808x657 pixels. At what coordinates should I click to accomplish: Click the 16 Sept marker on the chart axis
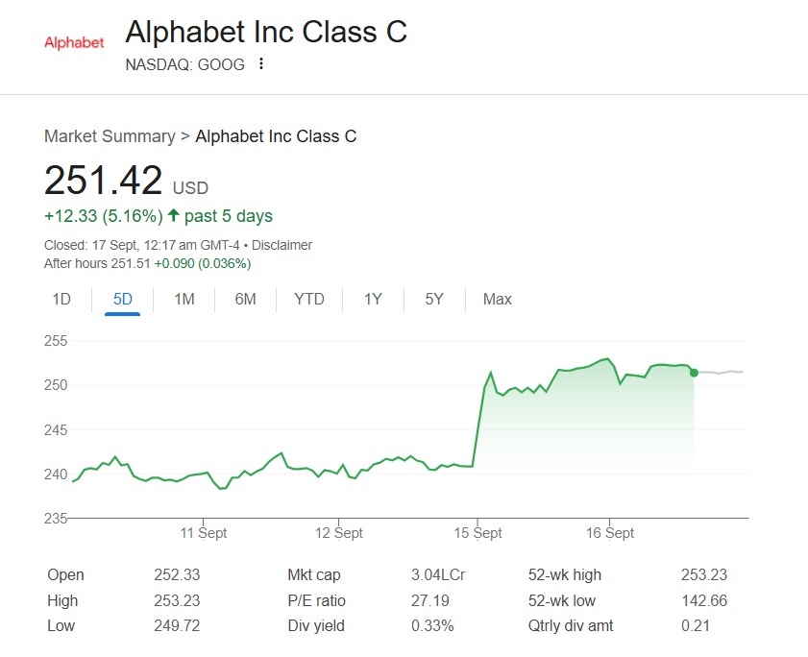pos(610,533)
